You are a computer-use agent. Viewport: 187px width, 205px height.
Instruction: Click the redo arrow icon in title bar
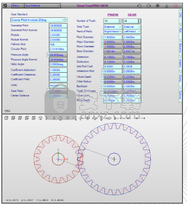tap(149, 6)
